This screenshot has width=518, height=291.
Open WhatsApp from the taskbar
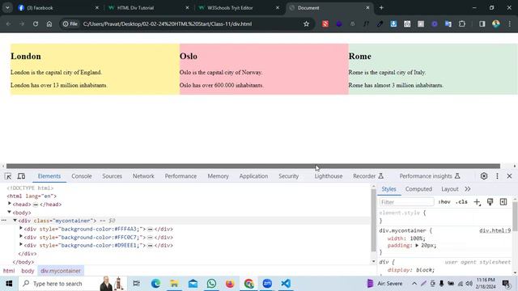tap(211, 284)
